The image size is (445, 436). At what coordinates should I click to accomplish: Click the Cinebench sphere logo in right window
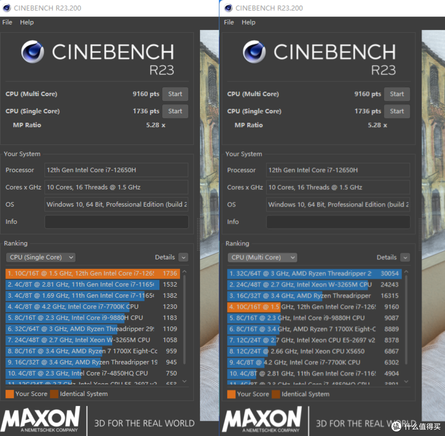pyautogui.click(x=254, y=52)
